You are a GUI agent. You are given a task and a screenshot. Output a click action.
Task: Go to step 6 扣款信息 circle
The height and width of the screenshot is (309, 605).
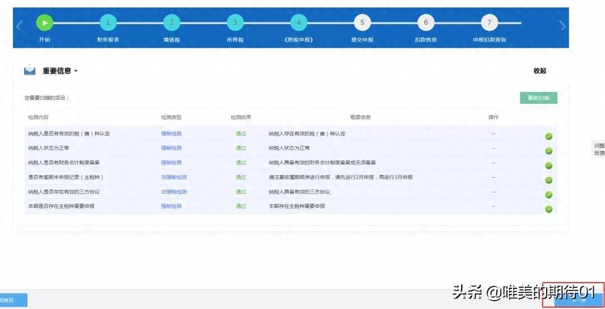[x=426, y=23]
